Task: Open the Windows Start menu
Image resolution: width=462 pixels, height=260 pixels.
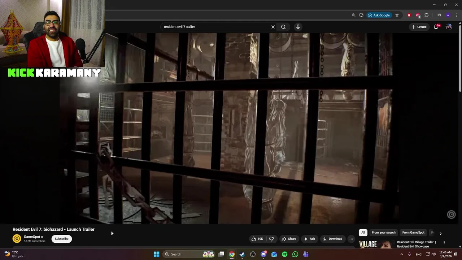Action: click(156, 254)
